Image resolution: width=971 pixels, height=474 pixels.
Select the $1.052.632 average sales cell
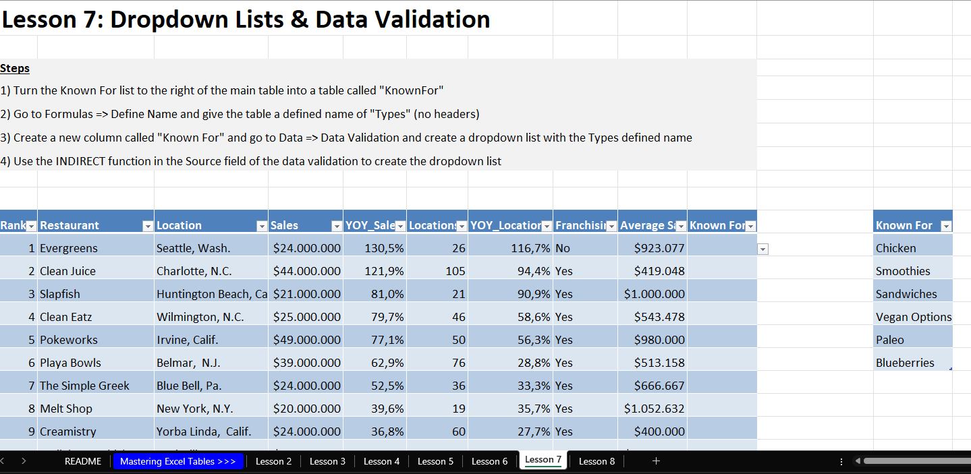653,409
